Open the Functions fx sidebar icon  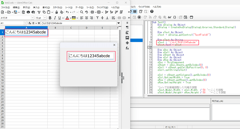click(x=127, y=48)
